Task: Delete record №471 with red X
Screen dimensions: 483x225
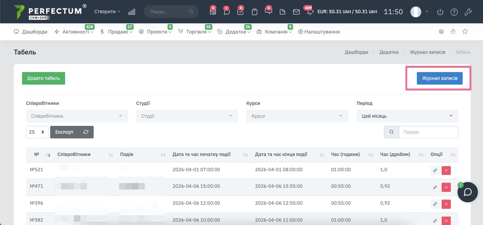Action: click(446, 187)
